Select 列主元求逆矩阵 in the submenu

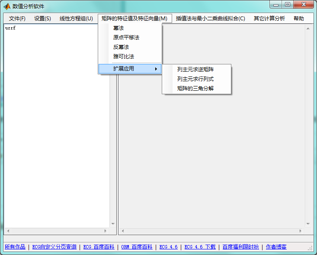coord(196,70)
